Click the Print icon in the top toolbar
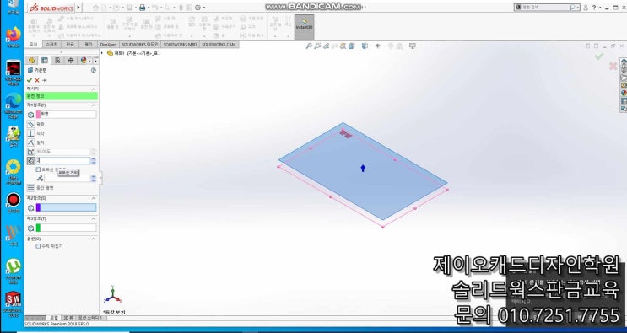 [x=142, y=8]
